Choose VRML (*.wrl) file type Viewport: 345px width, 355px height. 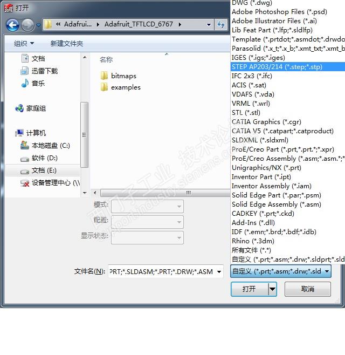pyautogui.click(x=287, y=104)
